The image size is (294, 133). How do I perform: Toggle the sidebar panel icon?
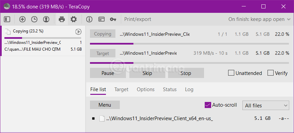tap(7, 19)
